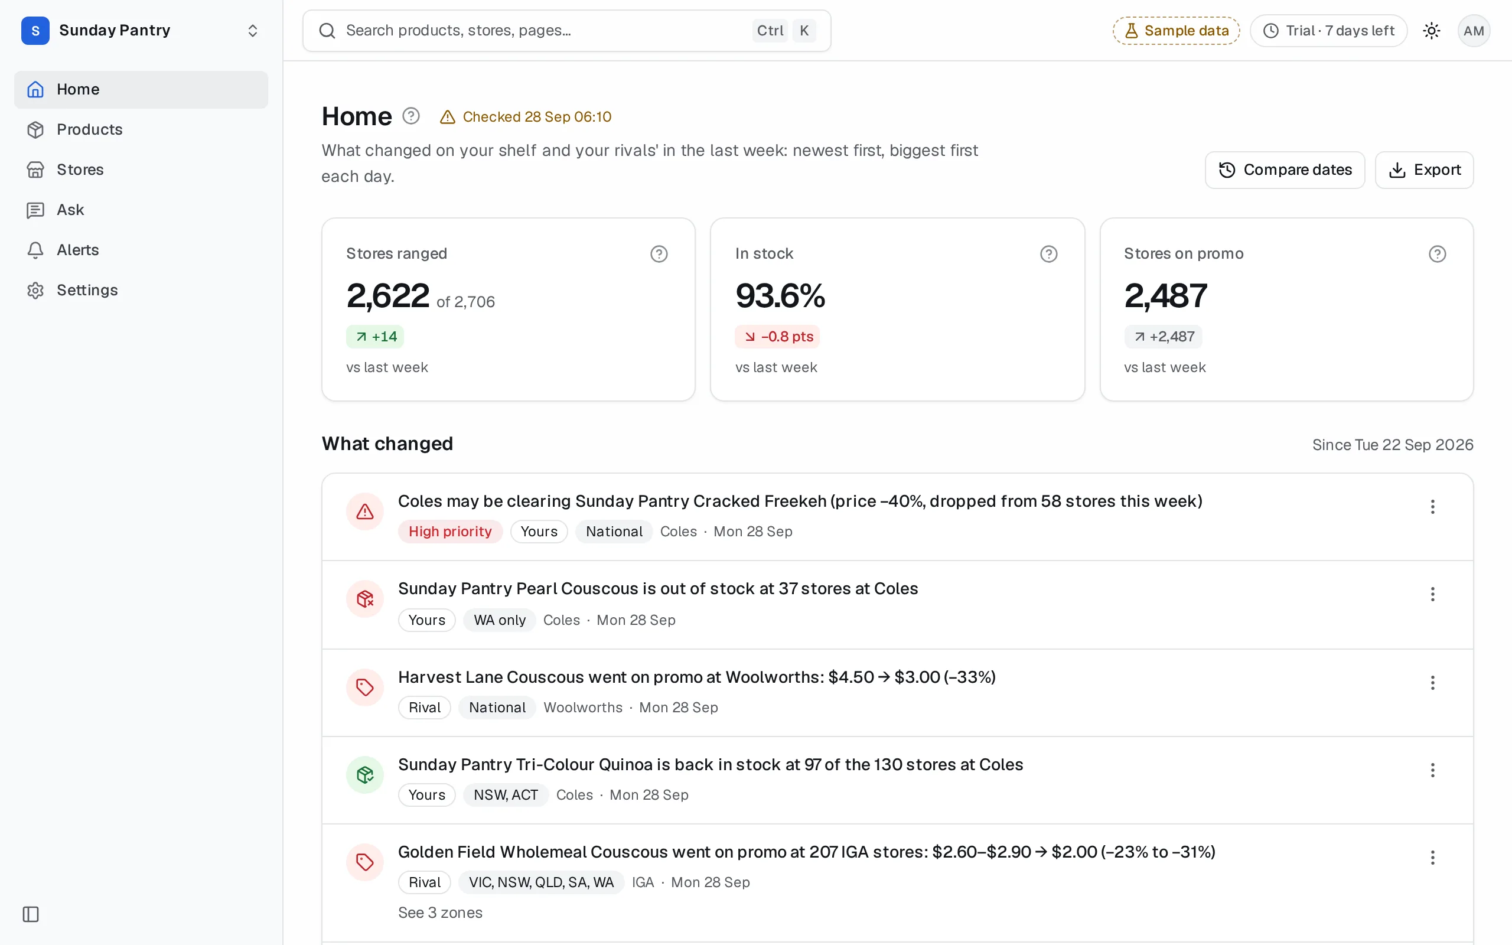
Task: Expand See 3 zones
Action: coord(441,913)
